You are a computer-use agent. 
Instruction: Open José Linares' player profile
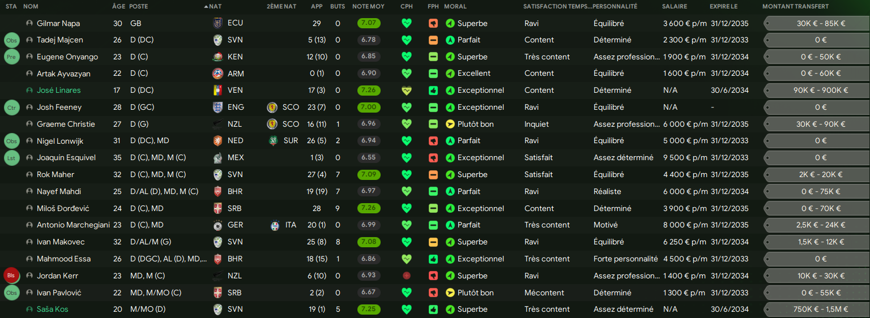58,91
